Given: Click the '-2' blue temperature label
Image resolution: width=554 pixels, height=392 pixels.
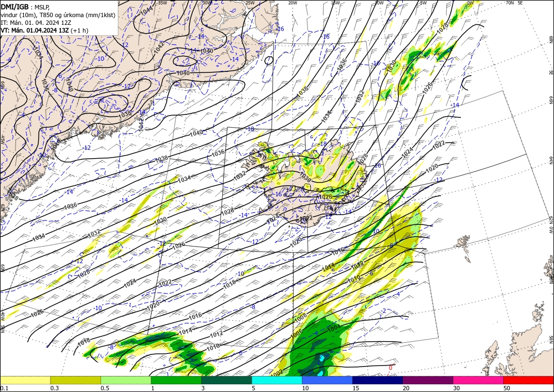Looking at the screenshot, I should 384,311.
